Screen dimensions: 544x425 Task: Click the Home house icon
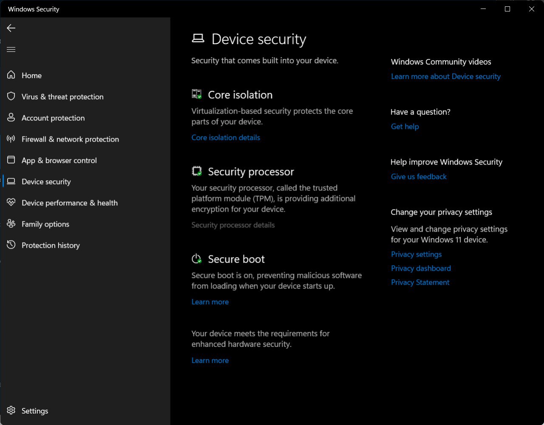(x=11, y=75)
